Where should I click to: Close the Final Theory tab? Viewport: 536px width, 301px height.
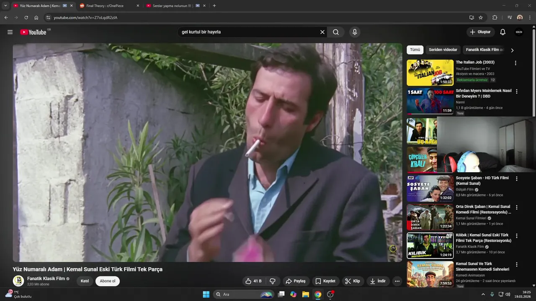tap(138, 6)
